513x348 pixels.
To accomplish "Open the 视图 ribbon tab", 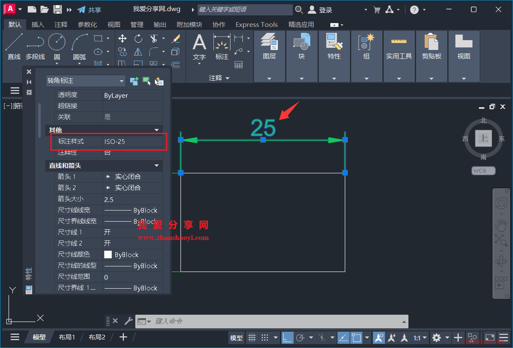I will click(114, 25).
